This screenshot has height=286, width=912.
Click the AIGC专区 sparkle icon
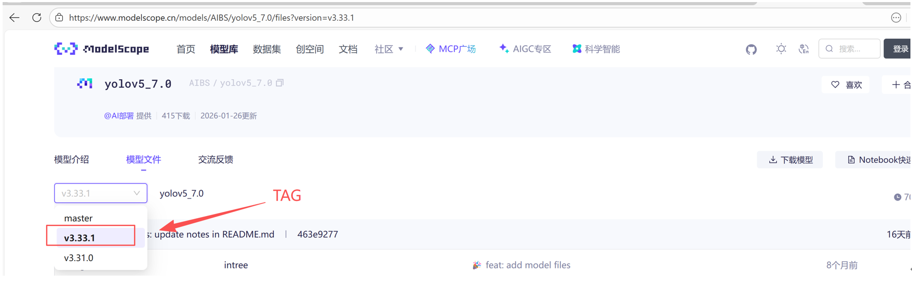(503, 49)
